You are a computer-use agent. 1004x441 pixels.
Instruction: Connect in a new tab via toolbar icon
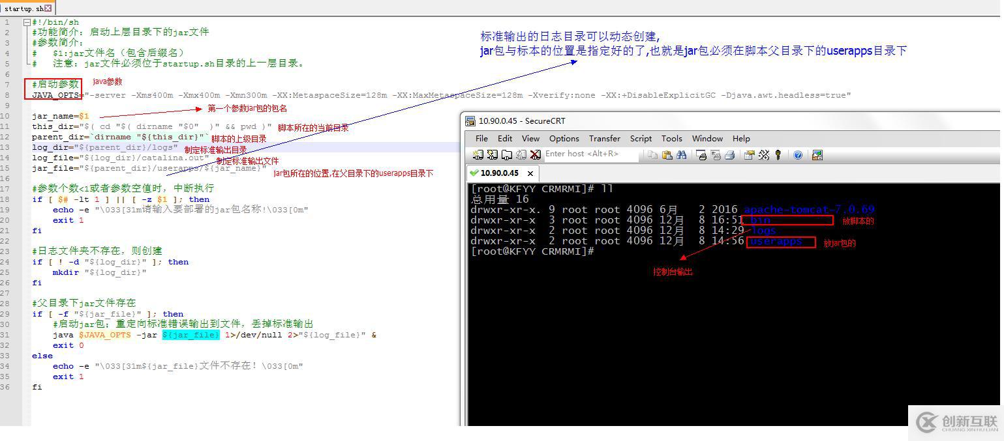tap(506, 154)
